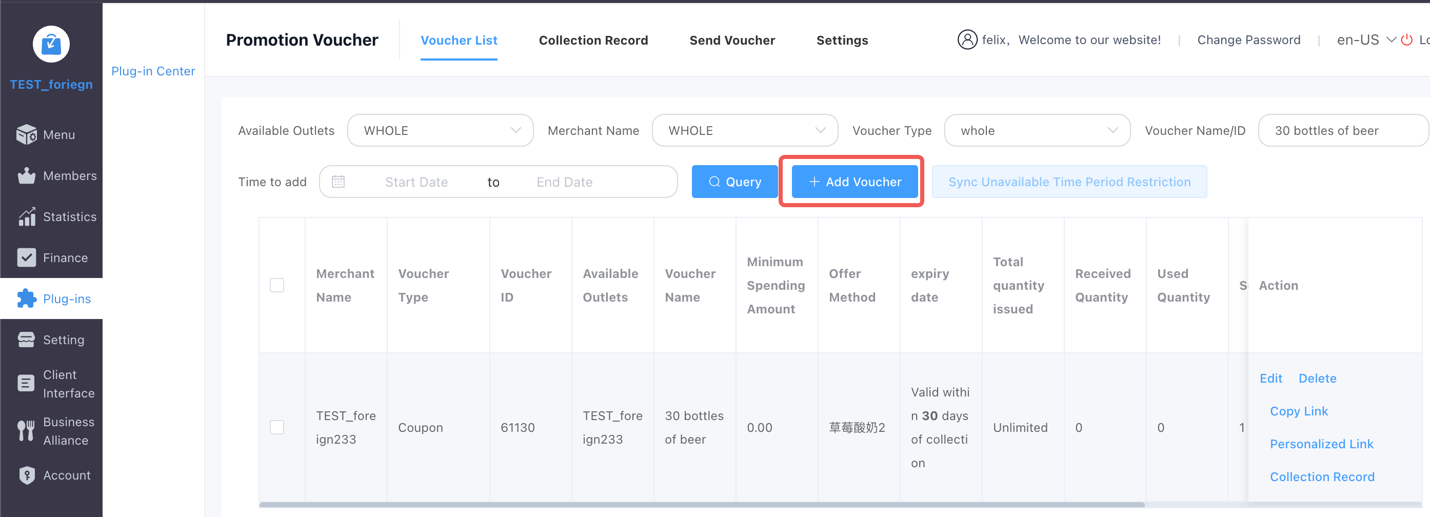Check the row checkbox for voucher 61130
This screenshot has width=1430, height=517.
276,428
